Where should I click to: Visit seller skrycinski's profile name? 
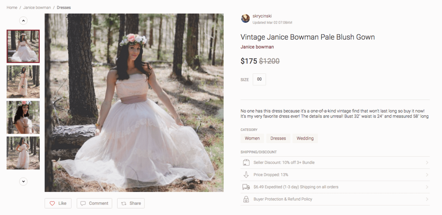coord(262,16)
